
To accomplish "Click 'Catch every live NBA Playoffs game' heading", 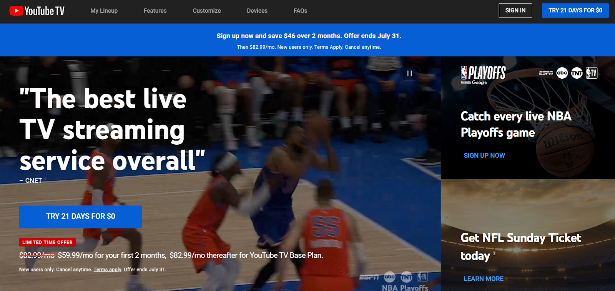I will (516, 124).
